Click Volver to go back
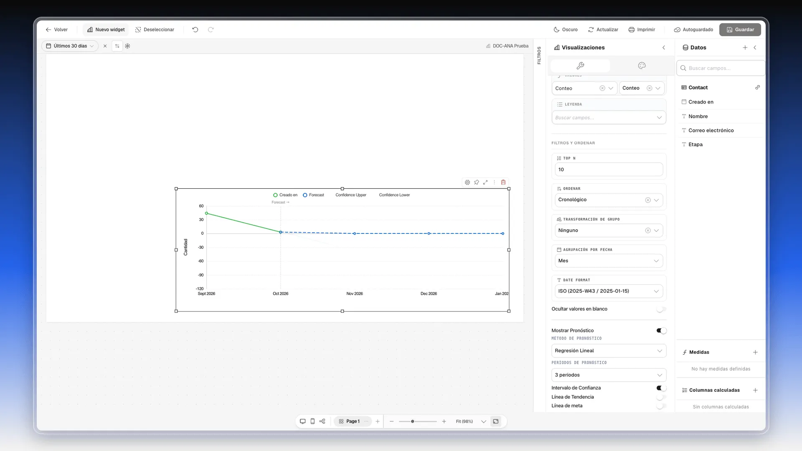Viewport: 802px width, 451px height. [56, 30]
